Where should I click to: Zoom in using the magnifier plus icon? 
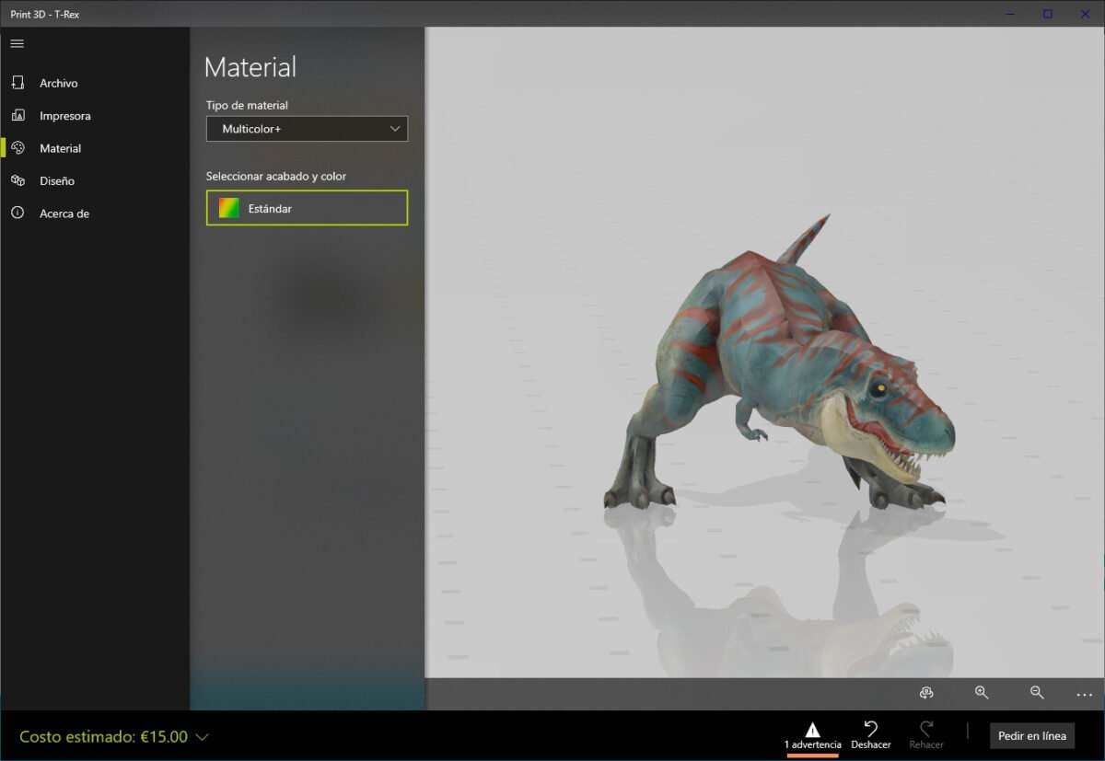(x=981, y=693)
